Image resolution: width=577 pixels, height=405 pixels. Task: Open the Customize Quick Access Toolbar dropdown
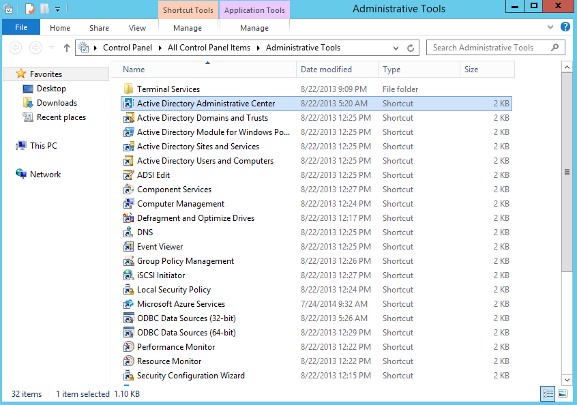tap(58, 9)
